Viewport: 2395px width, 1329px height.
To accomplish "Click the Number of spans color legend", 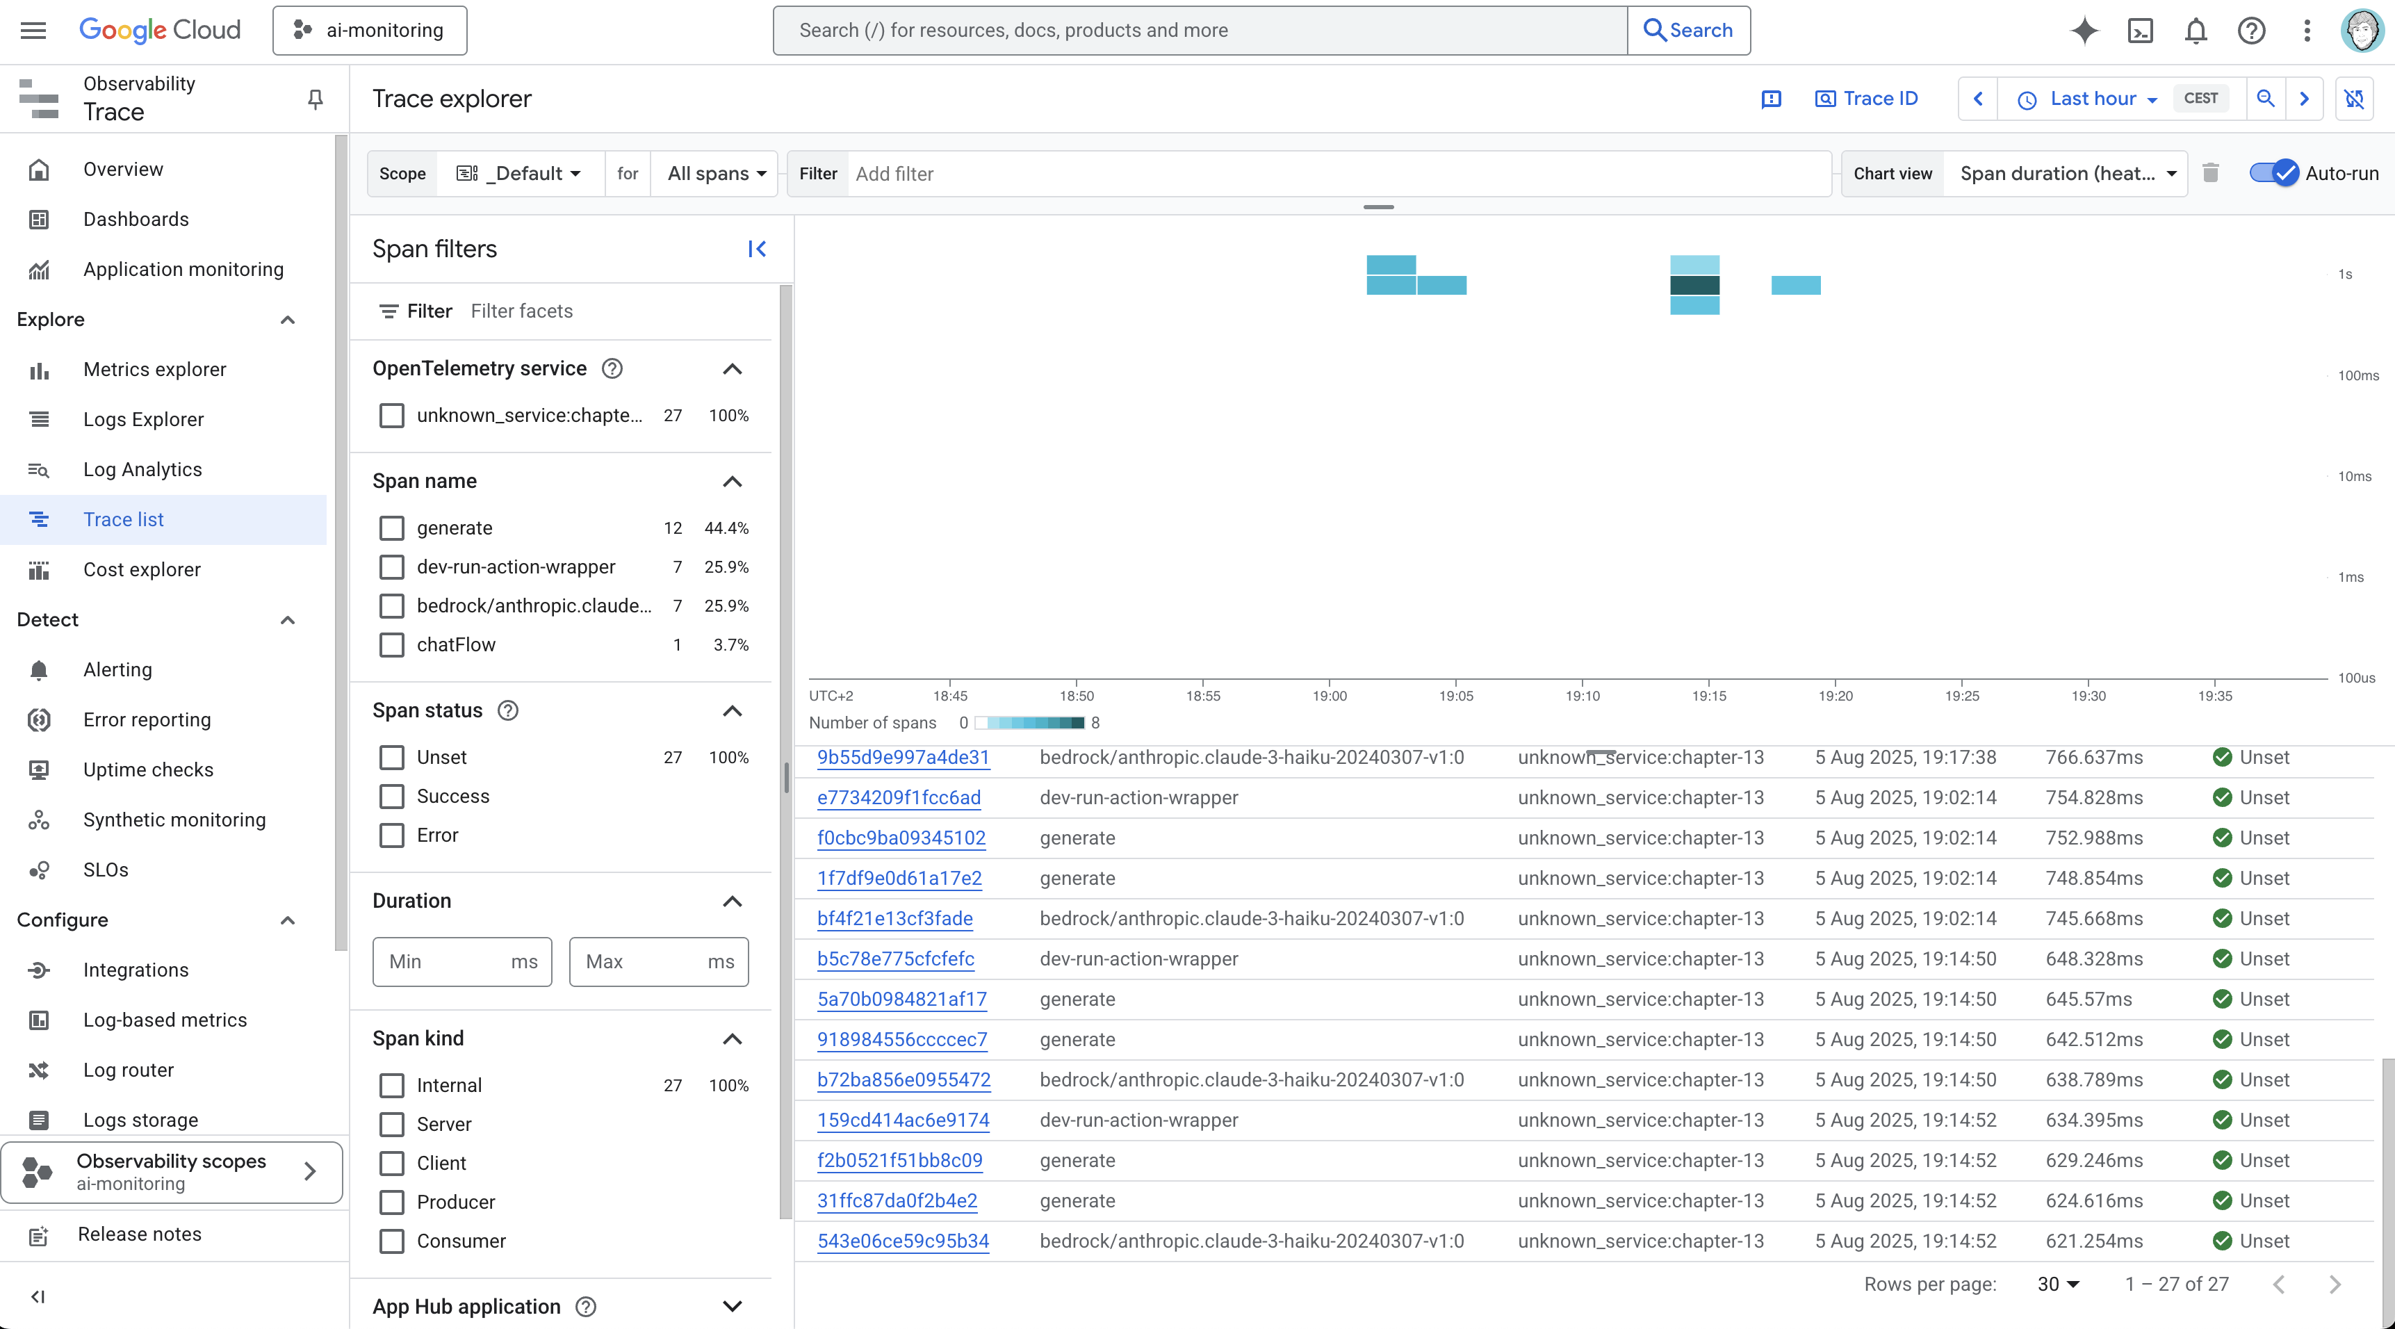I will tap(1029, 723).
